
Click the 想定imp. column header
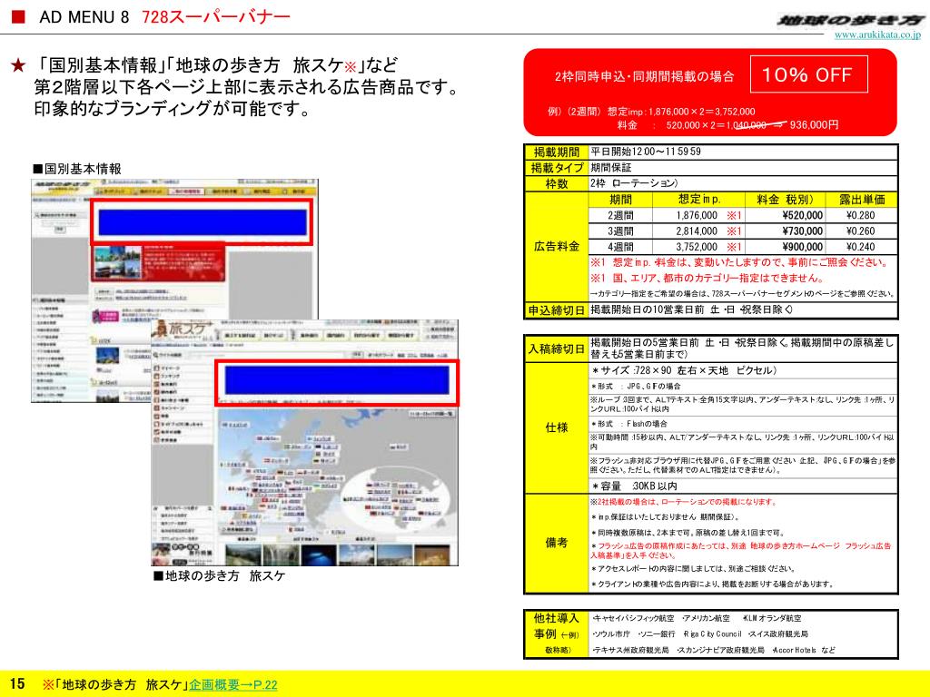(698, 200)
